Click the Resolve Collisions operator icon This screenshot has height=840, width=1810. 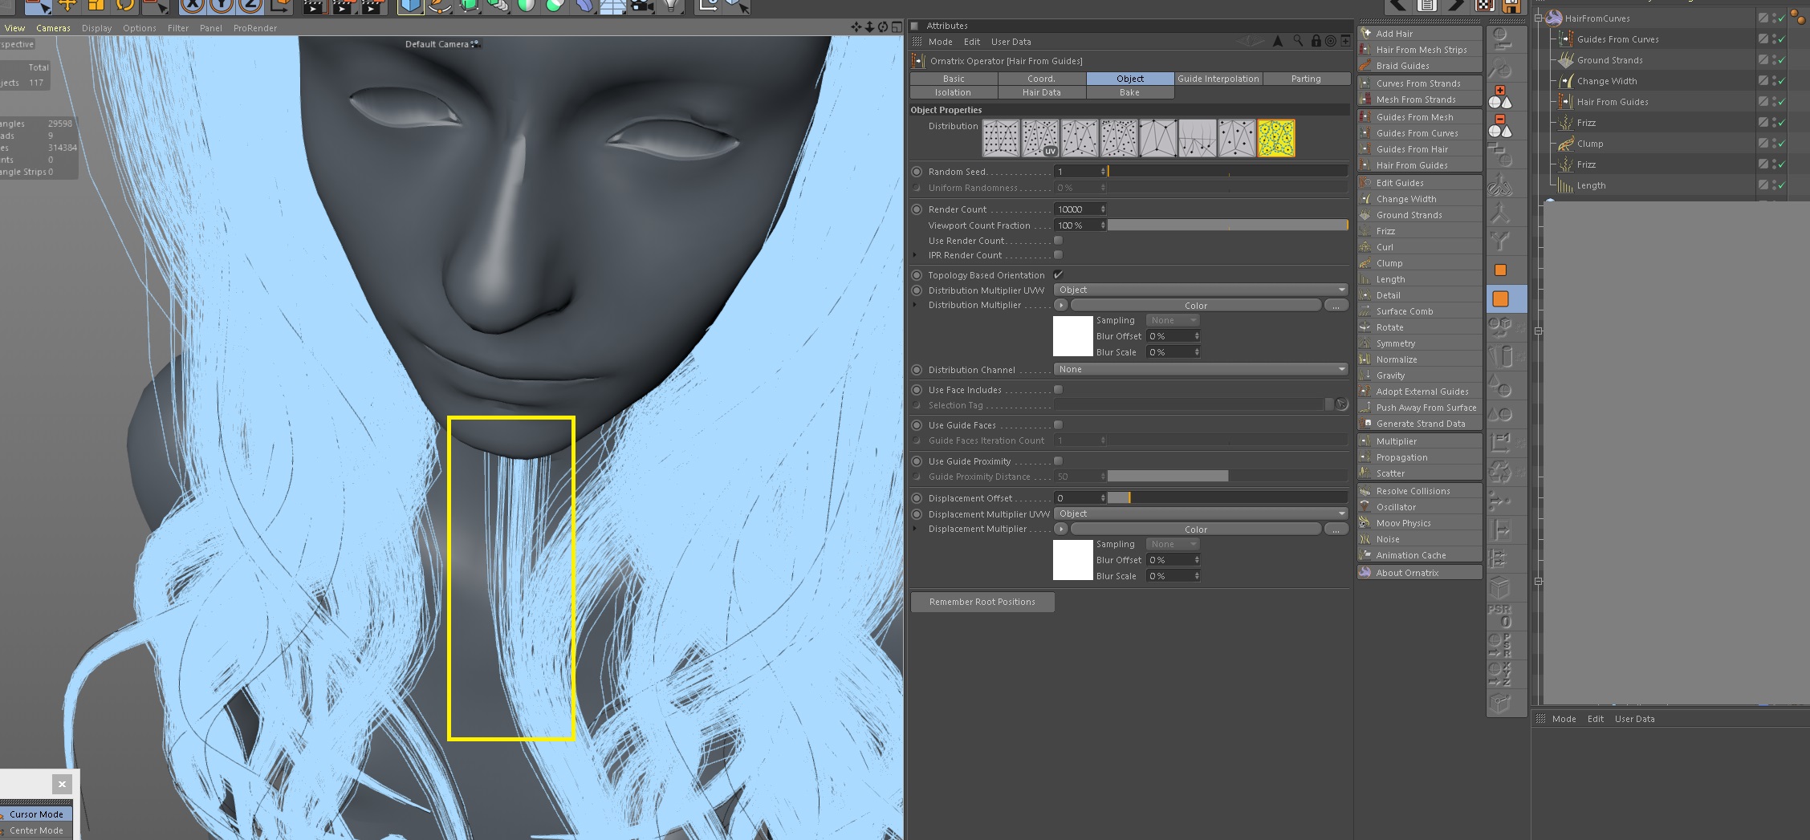tap(1365, 491)
